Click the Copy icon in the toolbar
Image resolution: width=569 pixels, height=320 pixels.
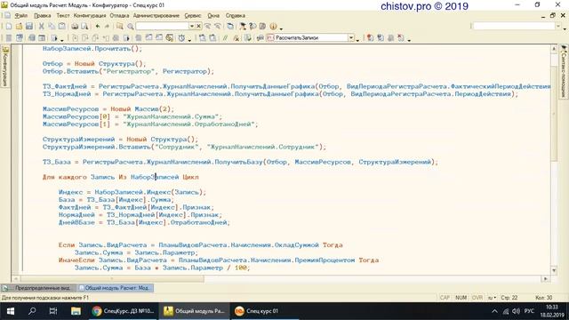tap(52, 26)
